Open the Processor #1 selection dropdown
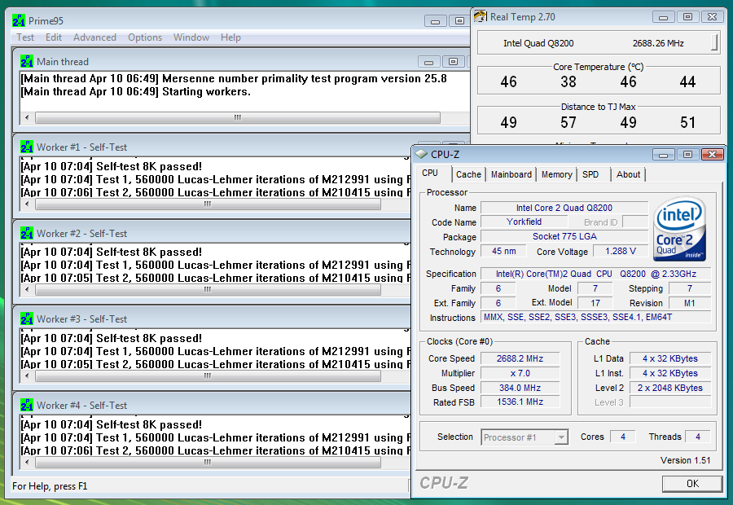 (x=561, y=437)
